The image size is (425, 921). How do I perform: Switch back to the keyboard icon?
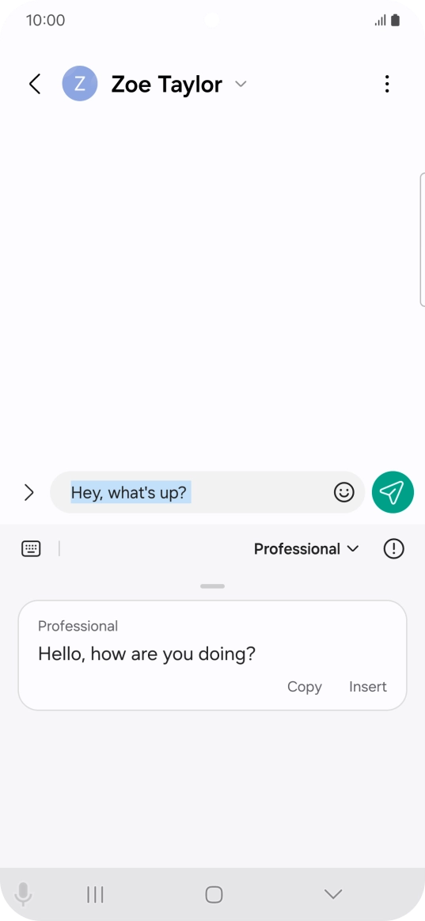[x=31, y=548]
